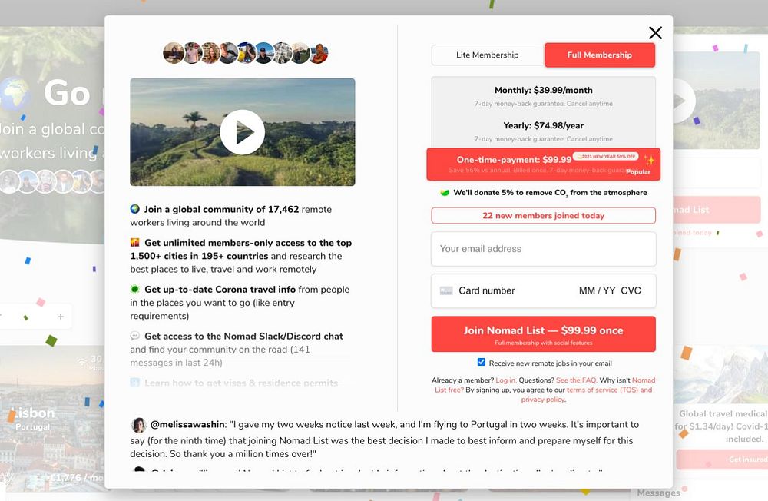Click last member avatar above video
The height and width of the screenshot is (501, 768).
[x=319, y=53]
